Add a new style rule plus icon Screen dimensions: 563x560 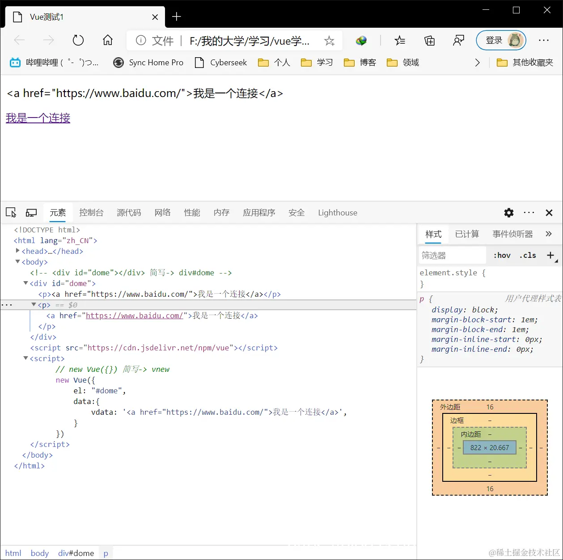[551, 255]
